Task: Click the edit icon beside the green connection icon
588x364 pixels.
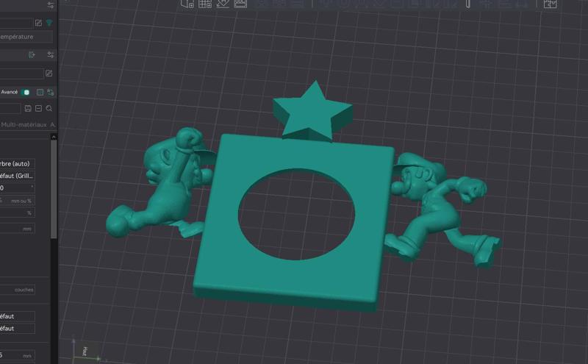Action: [x=38, y=23]
